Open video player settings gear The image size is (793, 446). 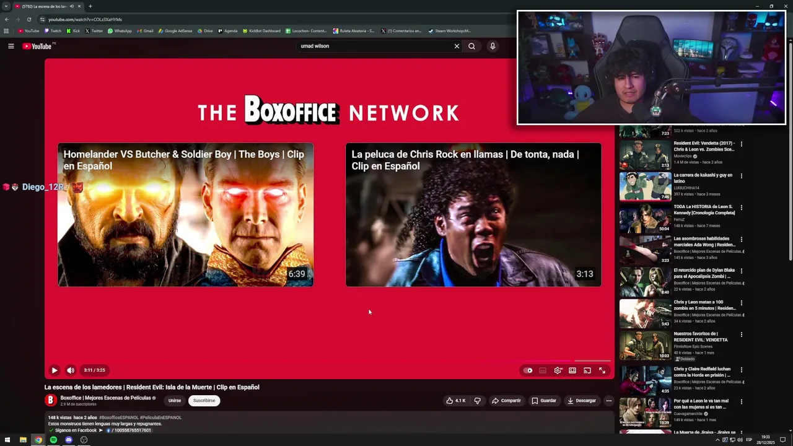pyautogui.click(x=558, y=370)
